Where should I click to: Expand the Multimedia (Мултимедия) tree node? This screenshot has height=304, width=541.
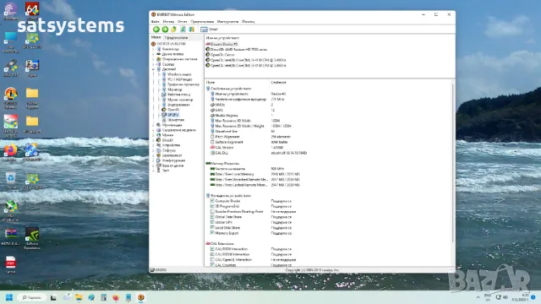(154, 125)
